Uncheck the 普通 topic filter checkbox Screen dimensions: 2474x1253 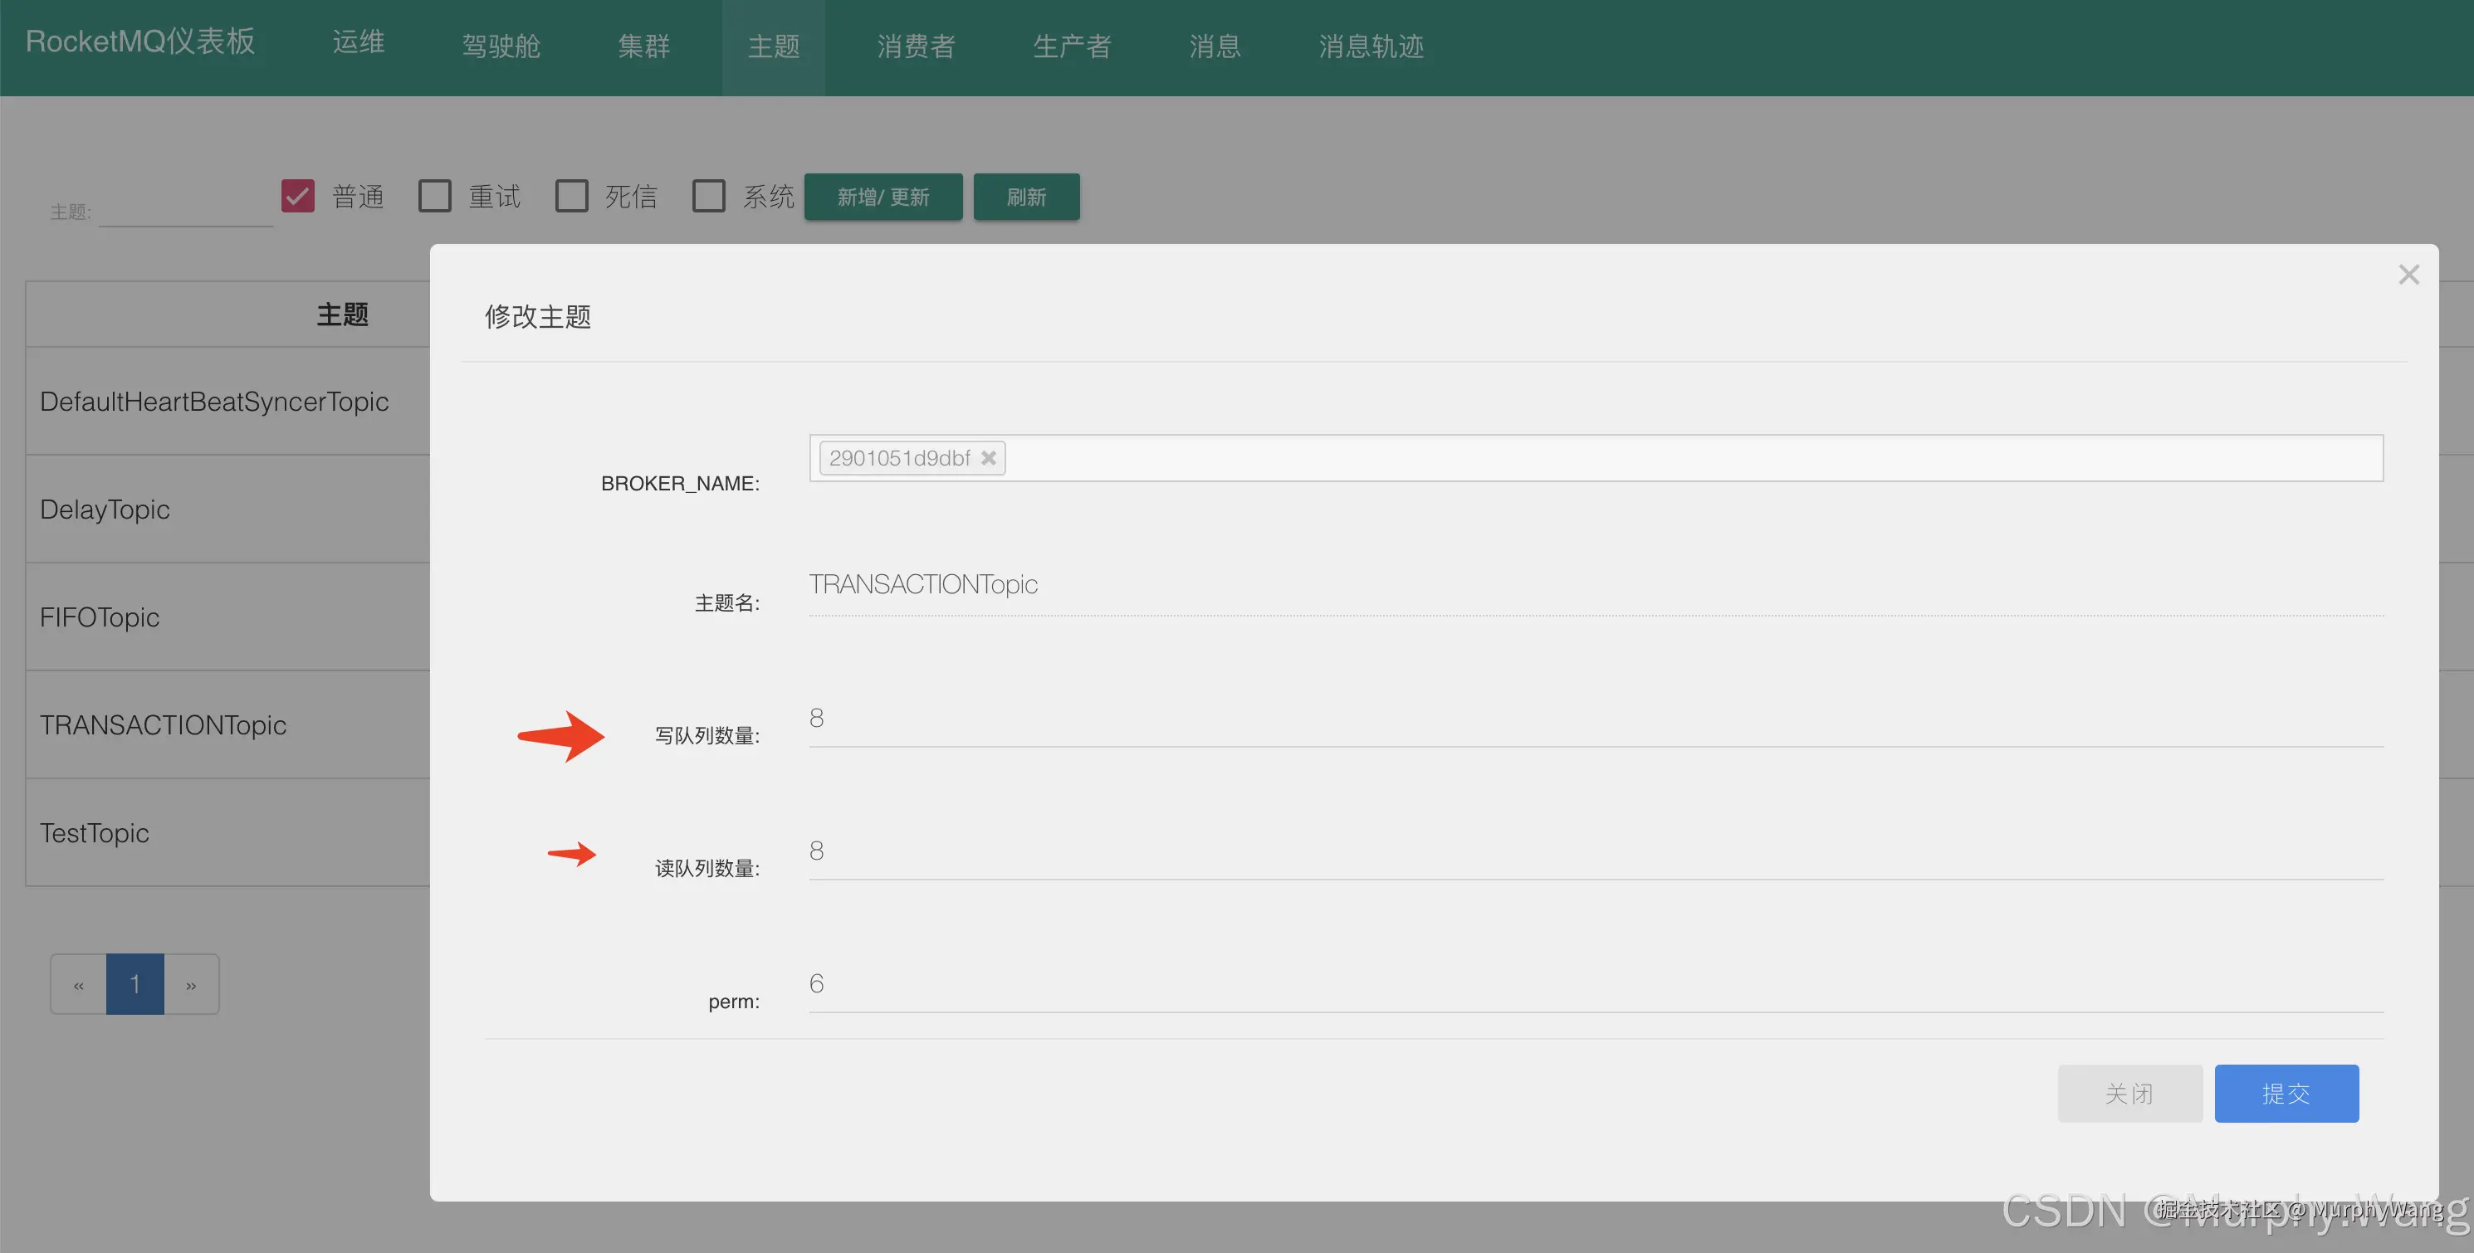coord(298,196)
